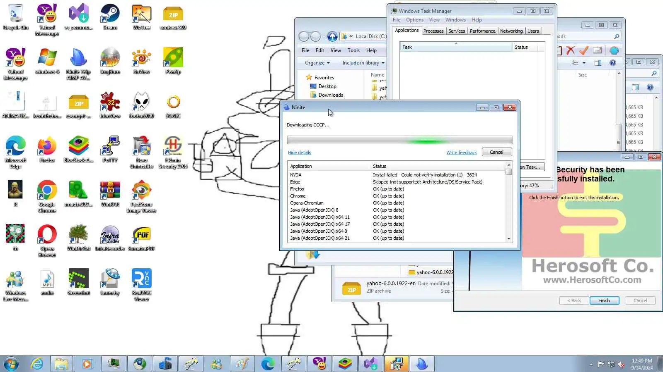This screenshot has width=663, height=372.
Task: Open the Organize dropdown in Explorer
Action: pos(317,63)
